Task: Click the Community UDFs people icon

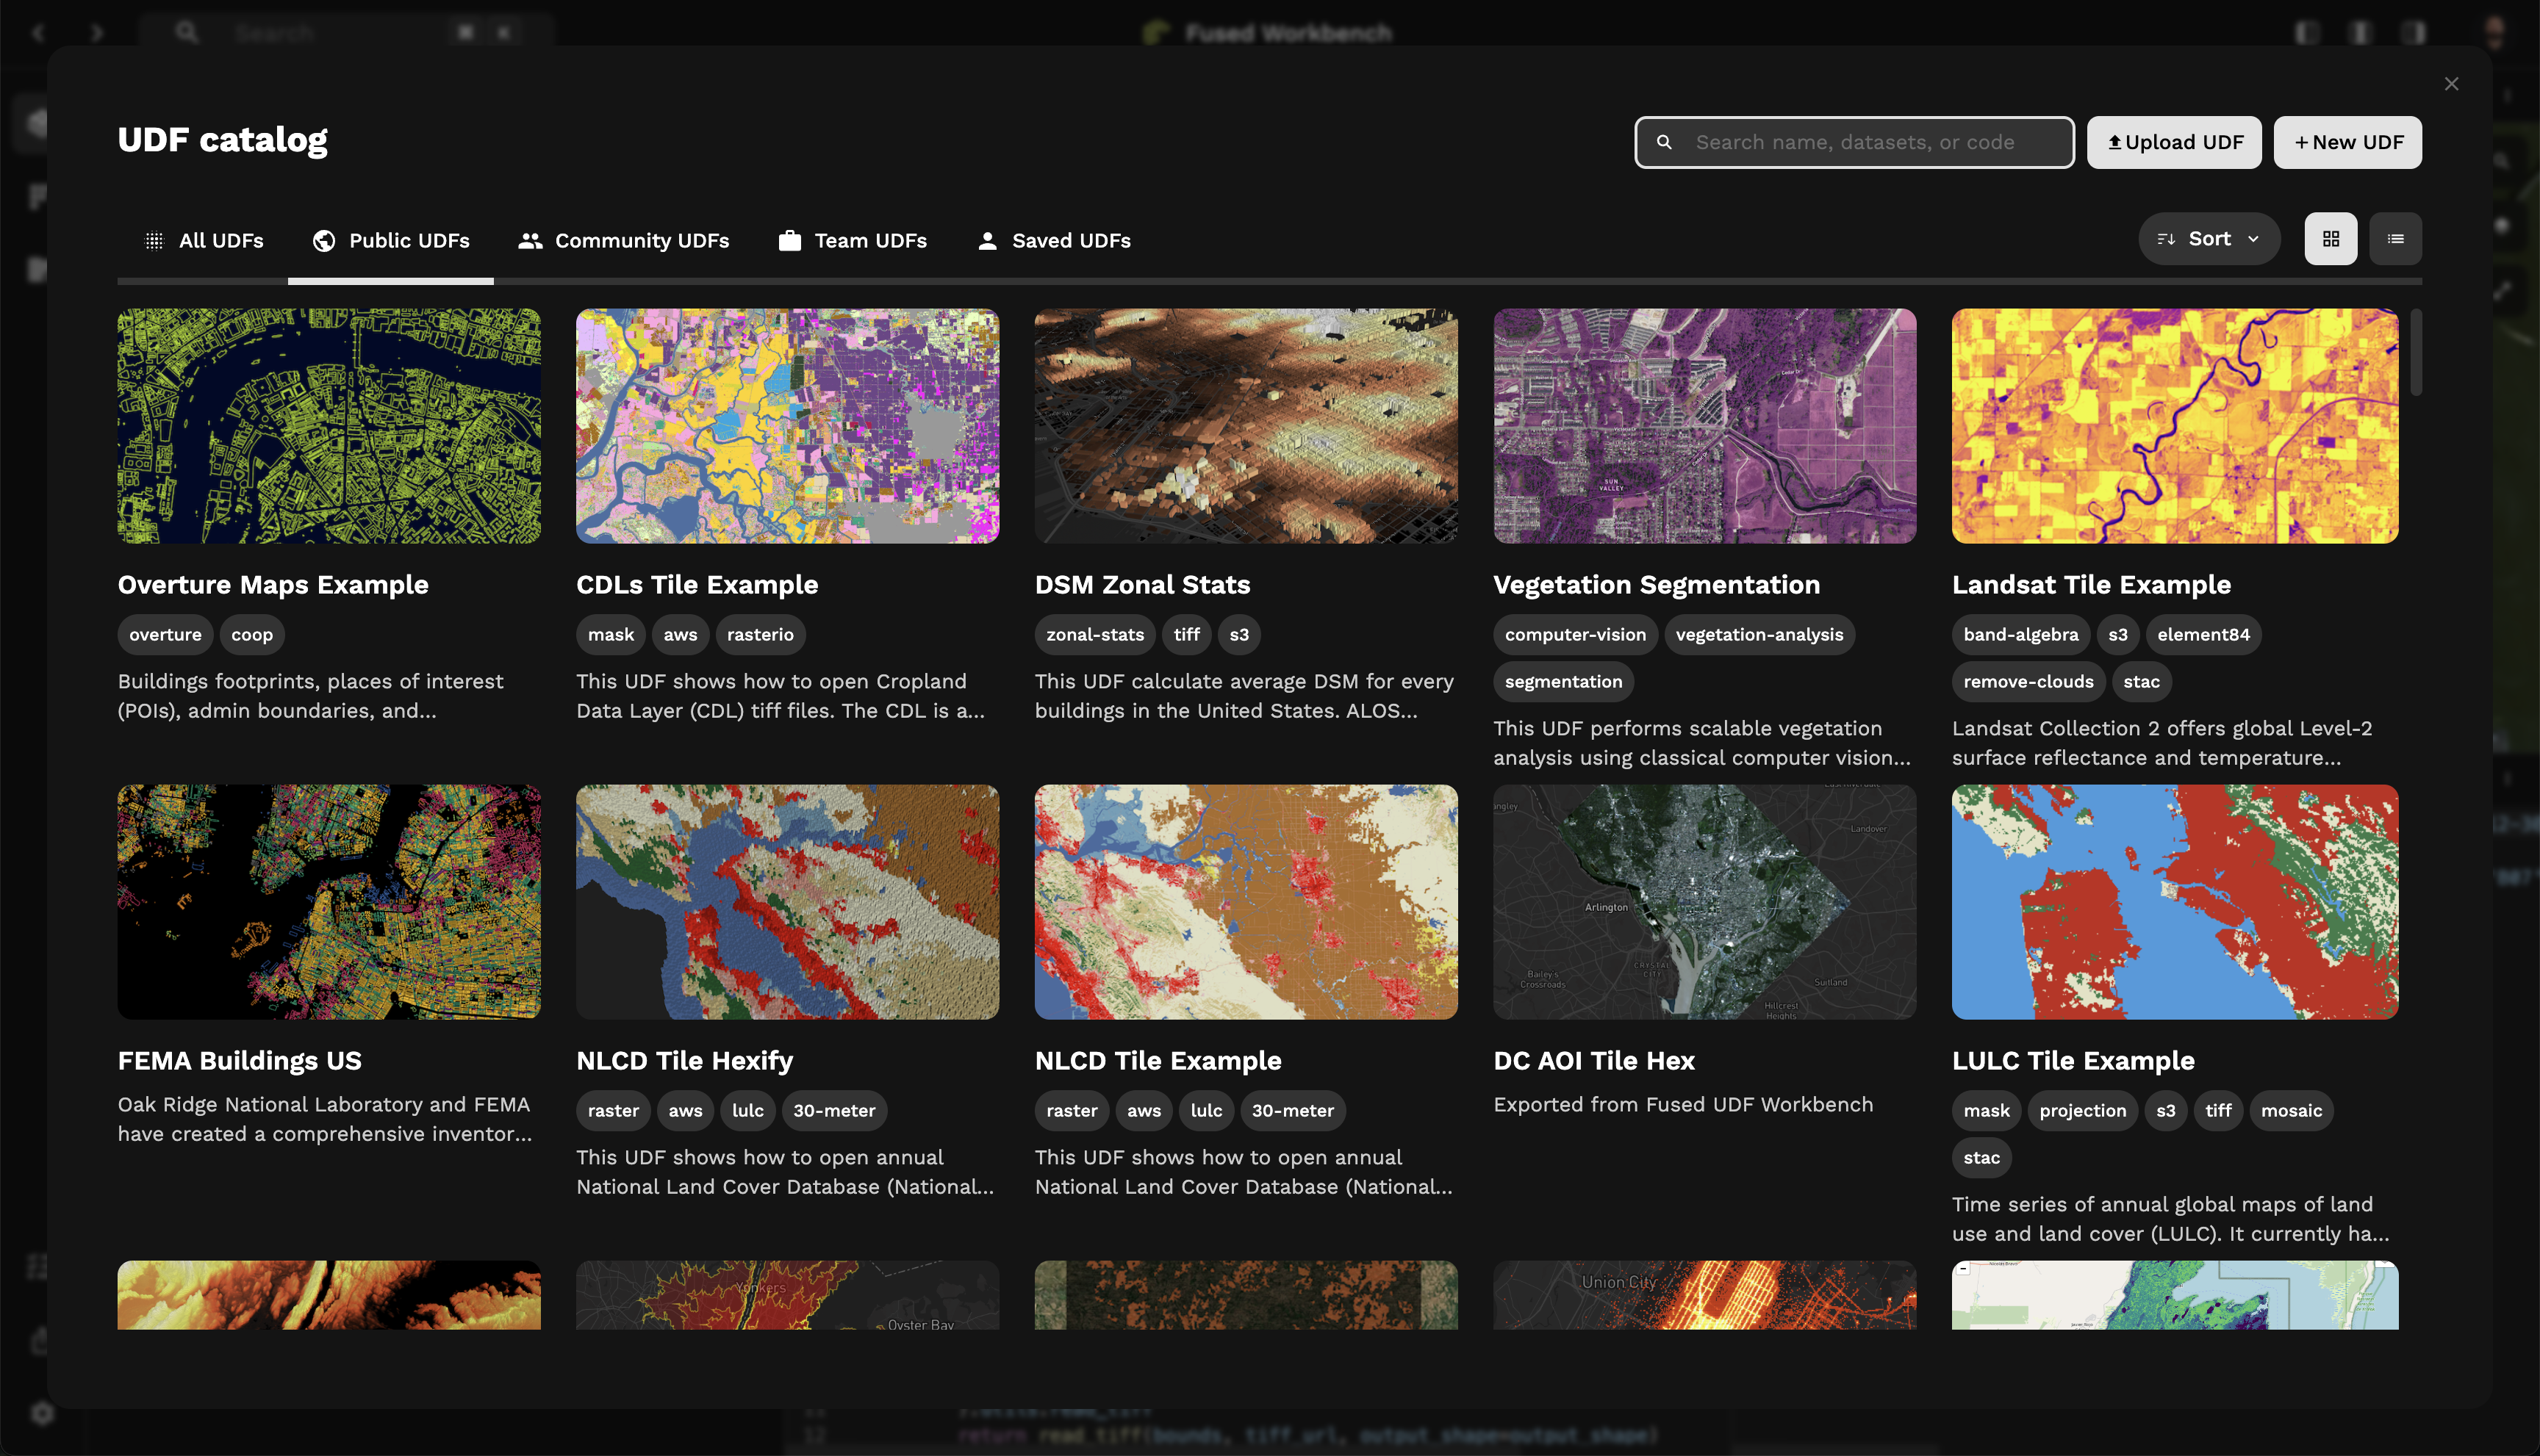Action: click(x=529, y=240)
